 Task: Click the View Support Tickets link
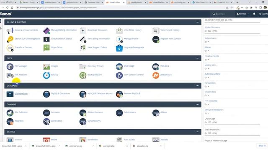[x=97, y=47]
